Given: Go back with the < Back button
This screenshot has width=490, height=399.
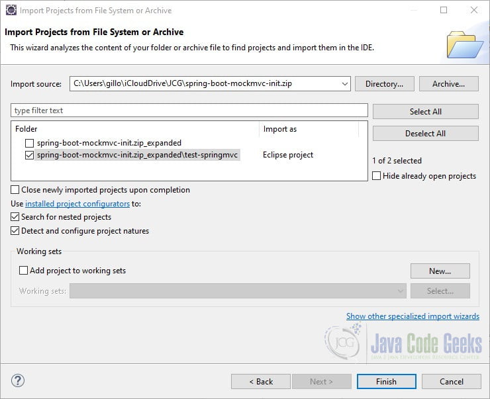Looking at the screenshot, I should 261,382.
